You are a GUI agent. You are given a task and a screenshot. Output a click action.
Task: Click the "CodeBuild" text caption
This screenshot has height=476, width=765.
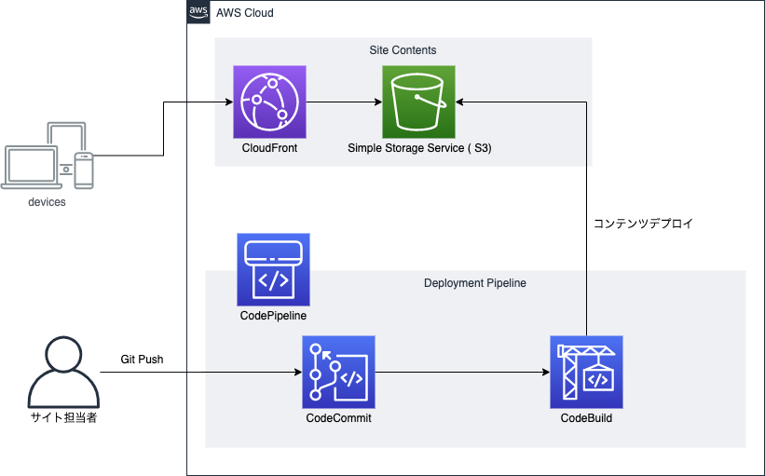click(586, 418)
